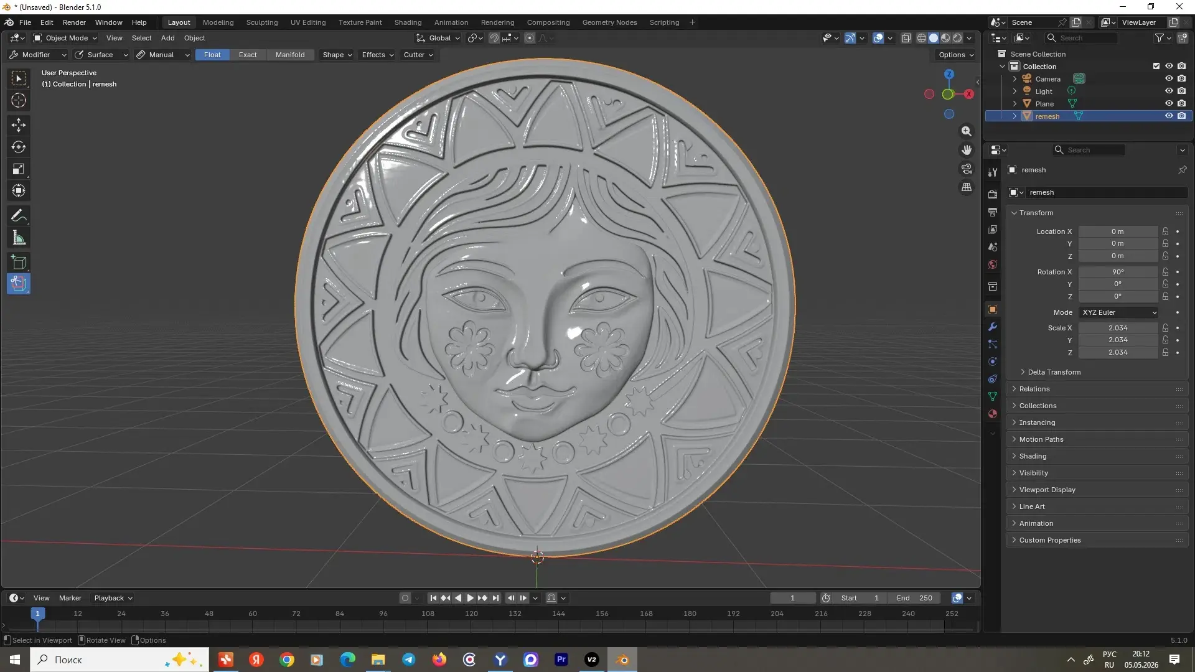Hide the Camera object in viewport
The width and height of the screenshot is (1195, 672).
click(1169, 79)
